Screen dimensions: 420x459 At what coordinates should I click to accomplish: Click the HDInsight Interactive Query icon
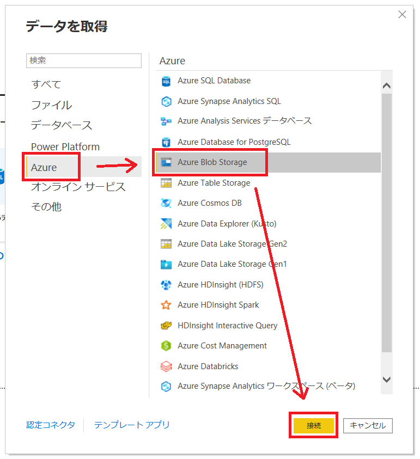(x=166, y=326)
